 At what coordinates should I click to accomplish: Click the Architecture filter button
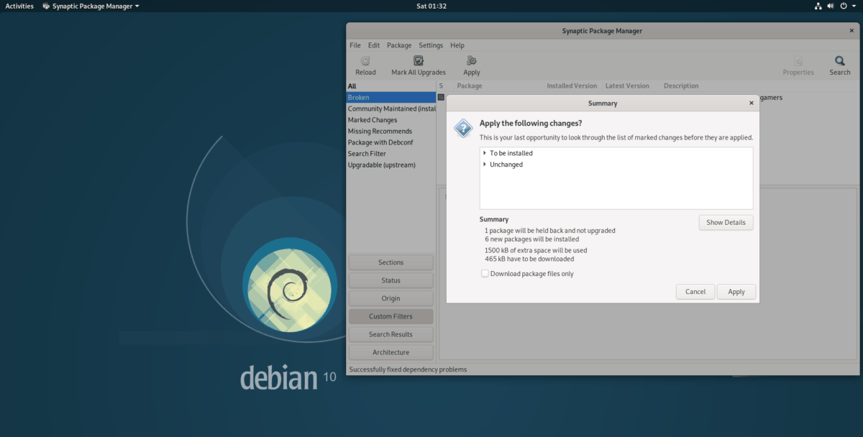coord(391,352)
